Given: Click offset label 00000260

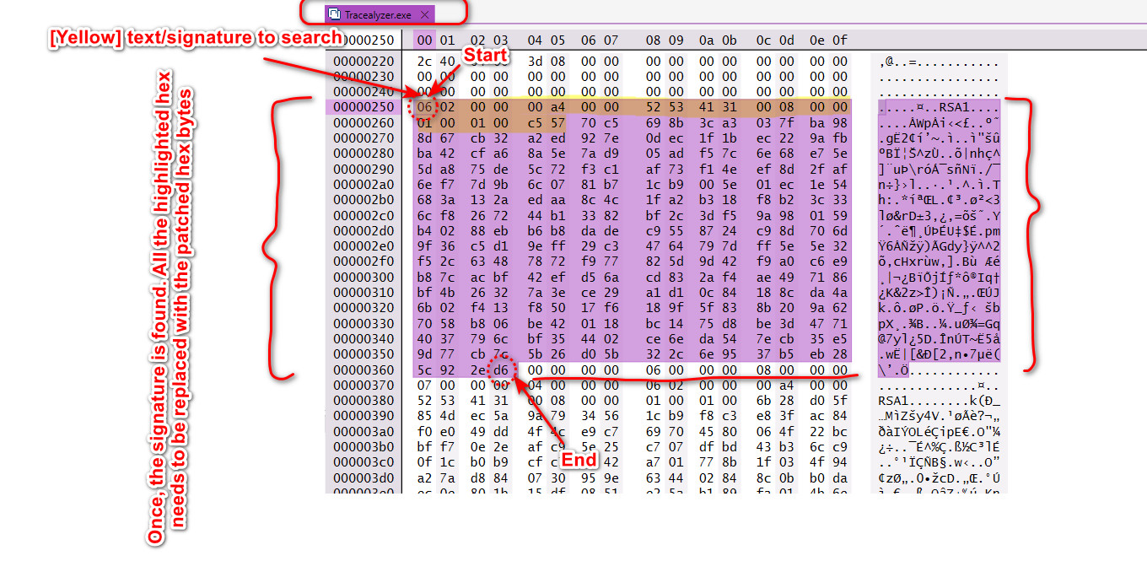Looking at the screenshot, I should coord(363,122).
